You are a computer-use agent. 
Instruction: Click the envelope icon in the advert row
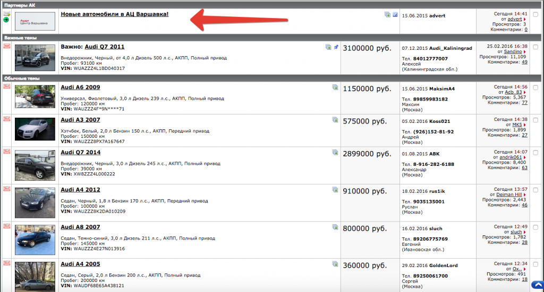[6, 14]
